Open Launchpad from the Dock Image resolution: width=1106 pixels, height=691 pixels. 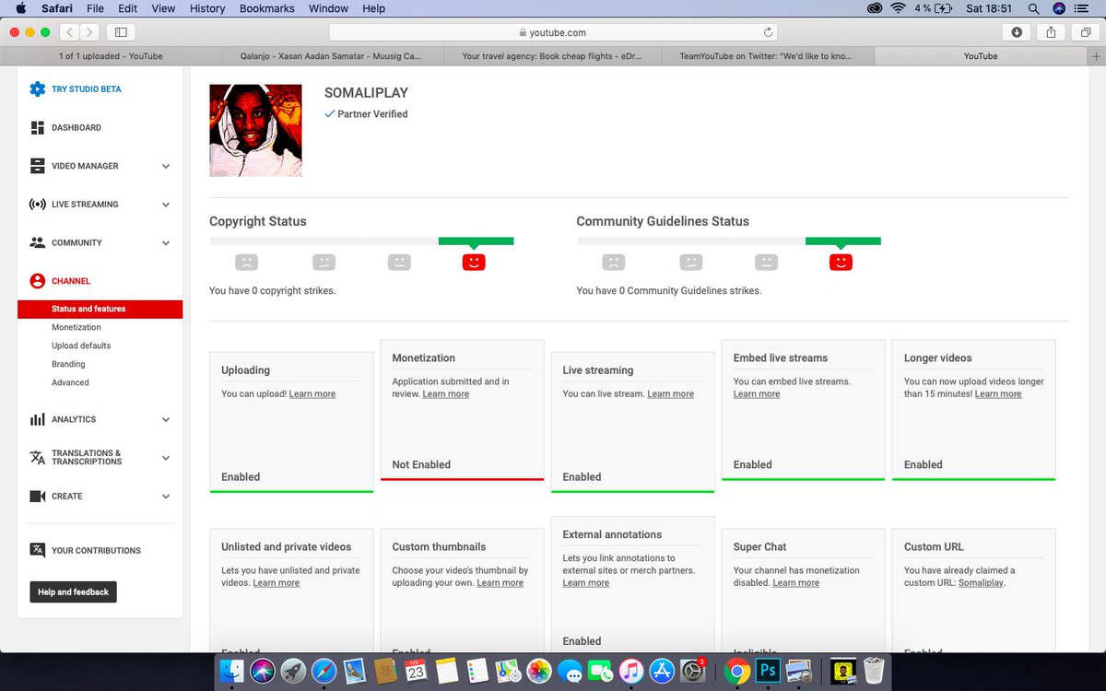pos(293,671)
